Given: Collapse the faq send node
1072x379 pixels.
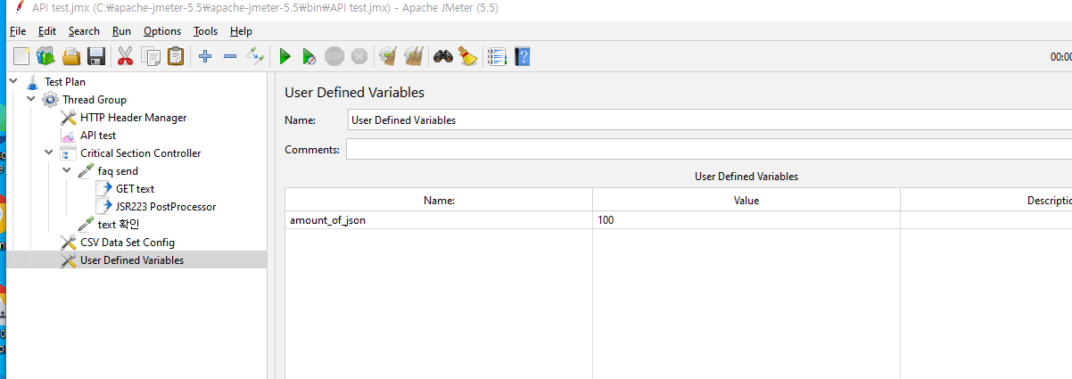Looking at the screenshot, I should click(x=67, y=170).
